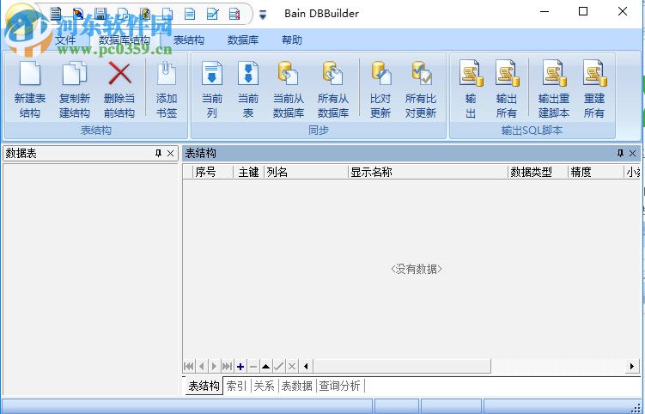Click 输出重建脚本 in the ribbon
The width and height of the screenshot is (645, 414).
[x=554, y=89]
